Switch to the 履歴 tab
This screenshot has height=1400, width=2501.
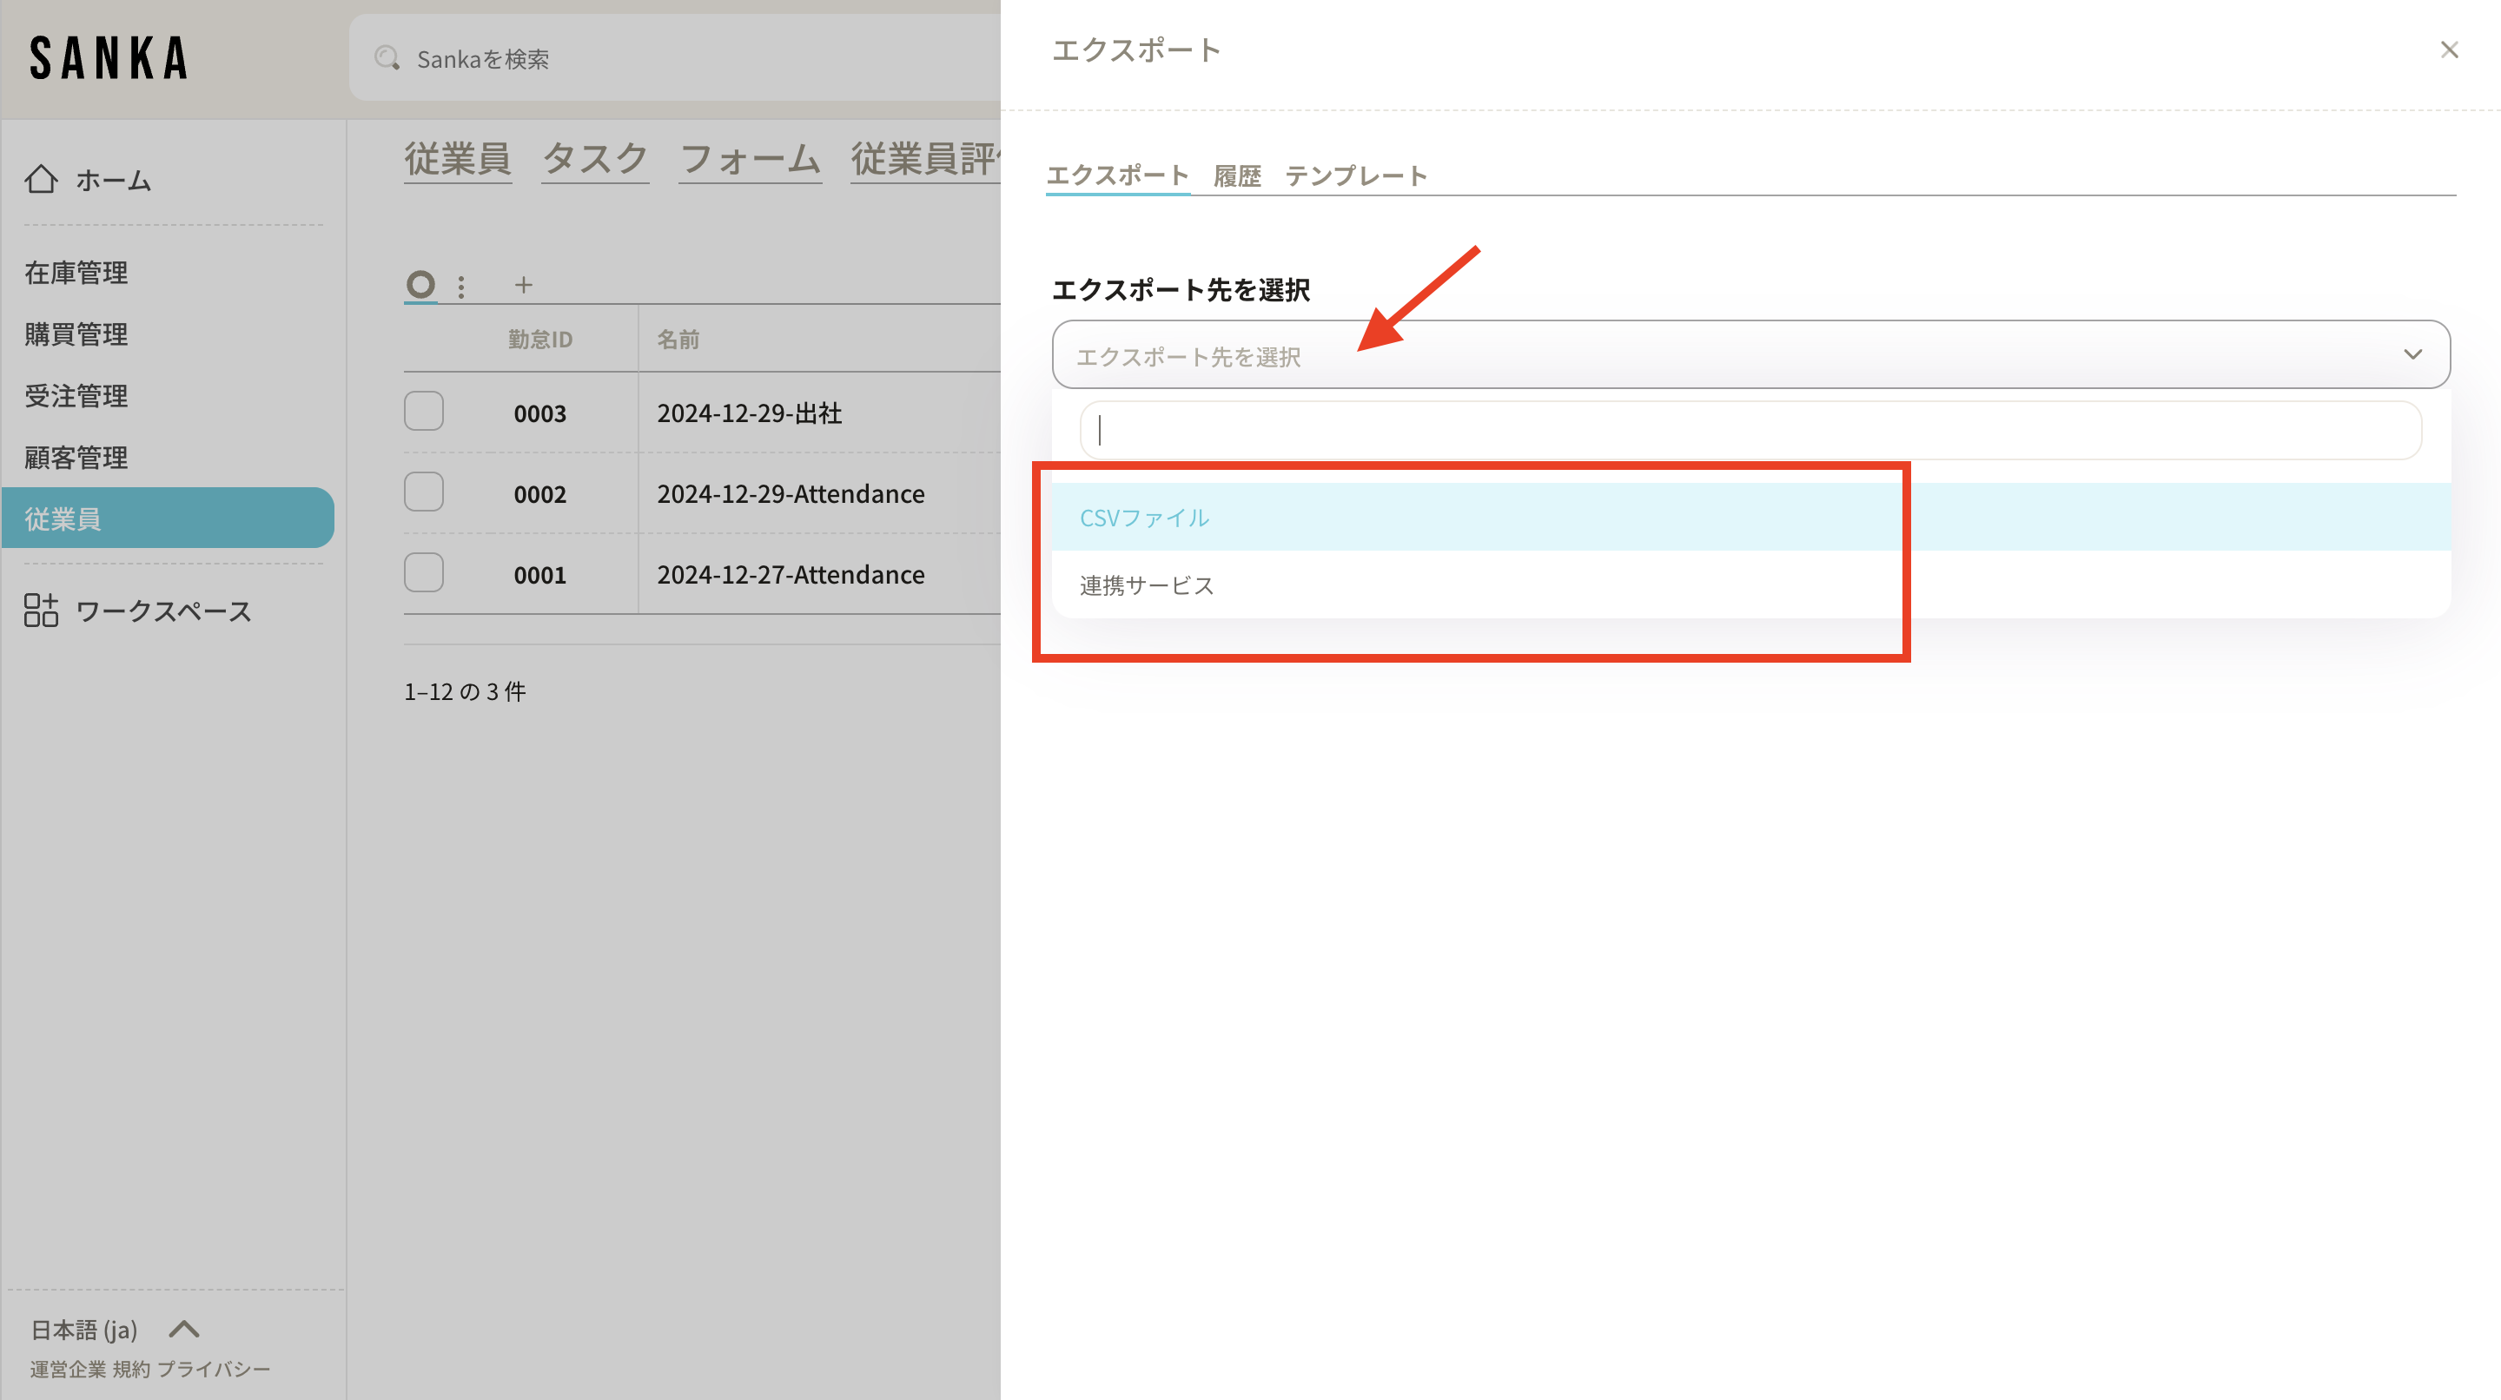pos(1237,175)
